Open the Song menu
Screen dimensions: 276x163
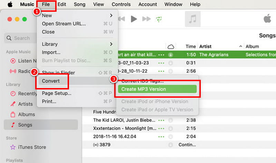[80, 4]
